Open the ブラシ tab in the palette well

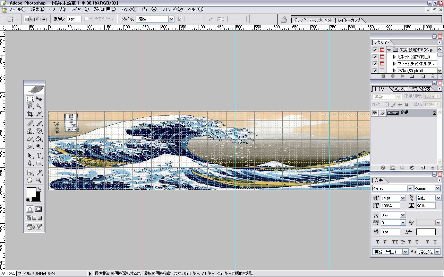coord(298,20)
